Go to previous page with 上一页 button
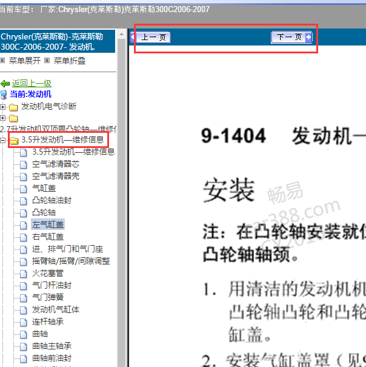 [150, 37]
